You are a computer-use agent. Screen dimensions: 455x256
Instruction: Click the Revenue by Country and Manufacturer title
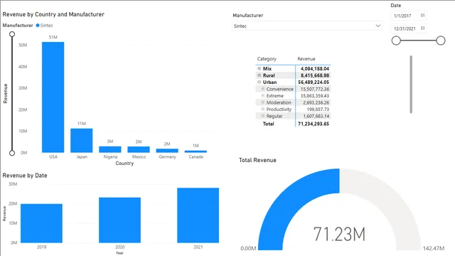click(x=53, y=14)
